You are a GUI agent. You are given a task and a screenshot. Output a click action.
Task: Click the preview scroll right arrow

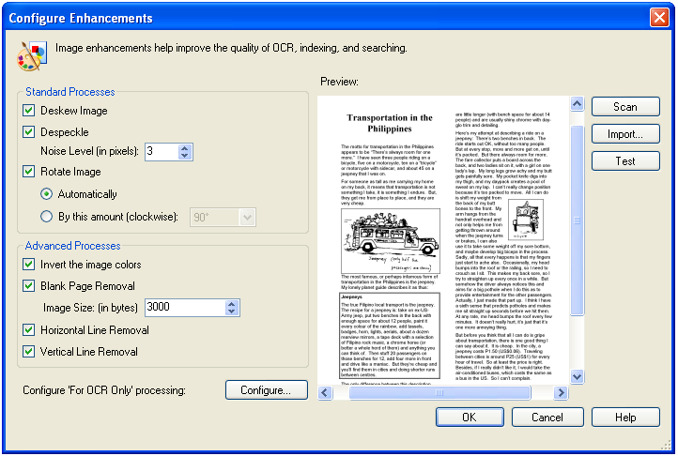pos(561,392)
